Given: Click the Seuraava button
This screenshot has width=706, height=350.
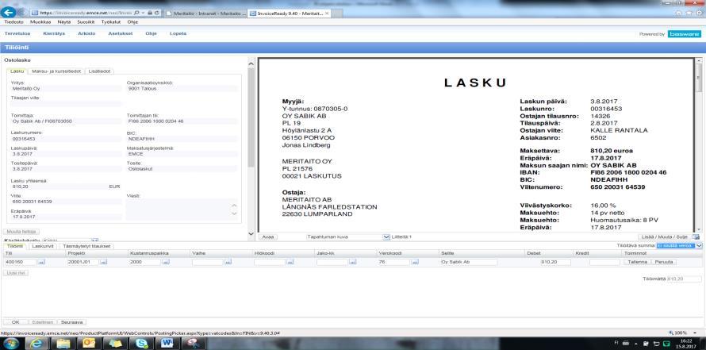Looking at the screenshot, I should pyautogui.click(x=71, y=322).
